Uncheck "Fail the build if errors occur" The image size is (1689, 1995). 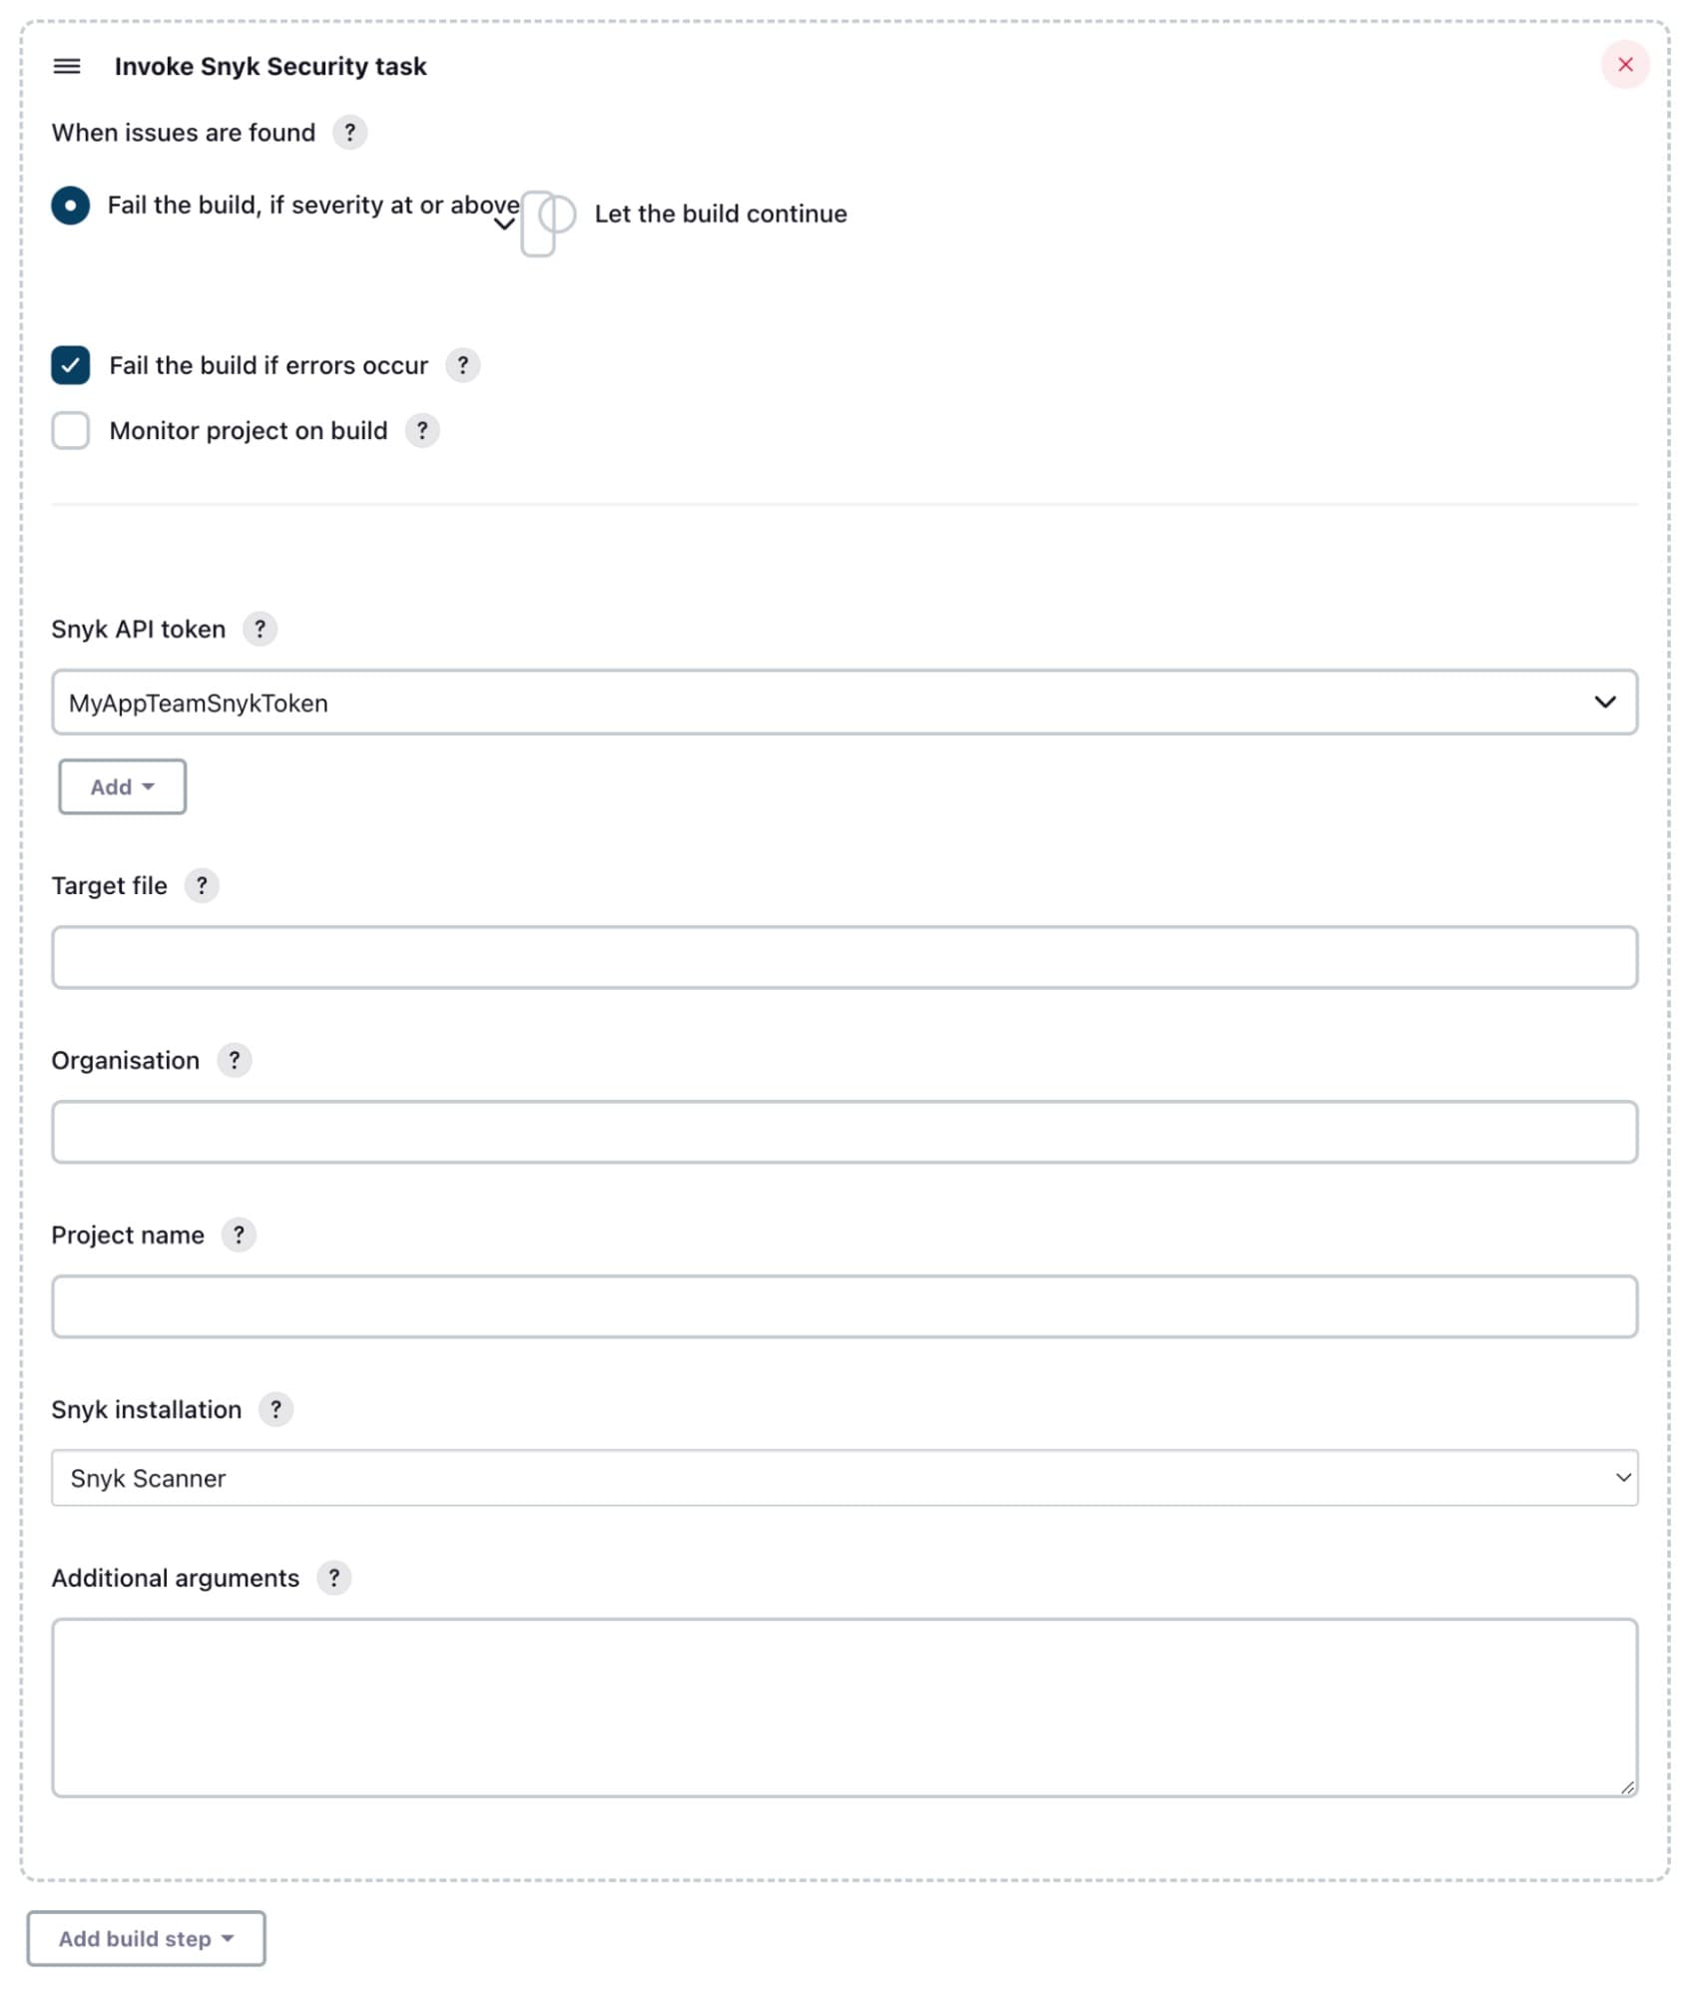[x=71, y=365]
